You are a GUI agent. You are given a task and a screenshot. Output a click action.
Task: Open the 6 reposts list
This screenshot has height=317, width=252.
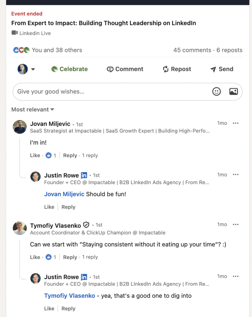point(229,50)
